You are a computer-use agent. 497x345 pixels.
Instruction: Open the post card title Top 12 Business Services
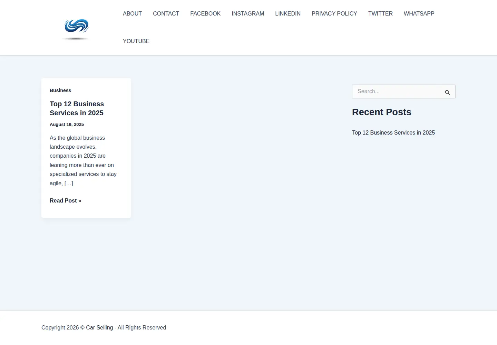(x=77, y=108)
